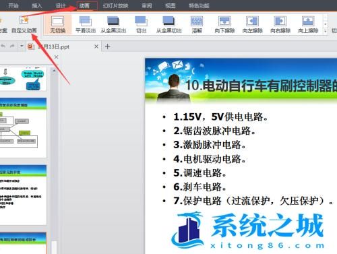337x254 pixels.
Task: Open the 插入 ribbon tab
Action: 37,5
